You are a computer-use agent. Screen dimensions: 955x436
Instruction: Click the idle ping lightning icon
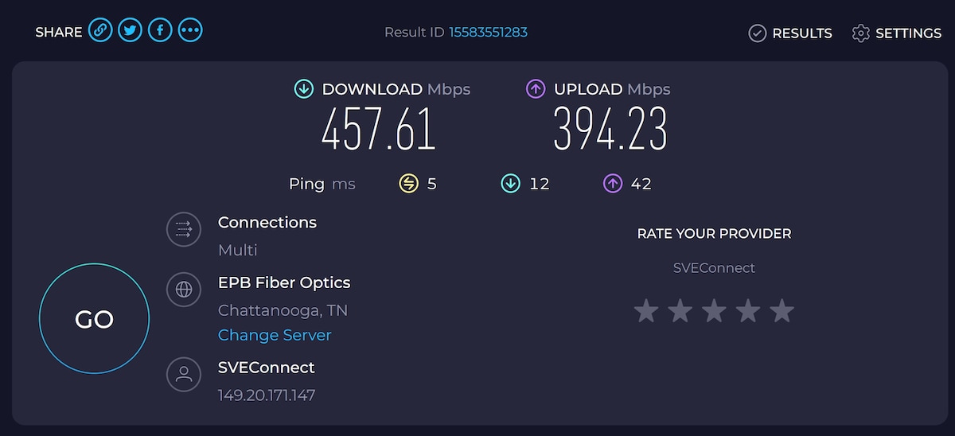coord(408,184)
